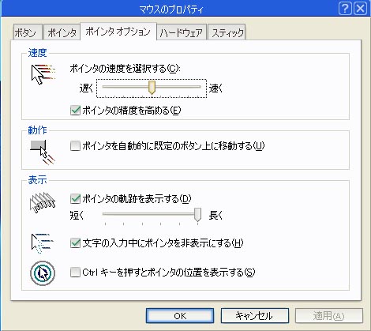Close the マウスのプロパティ dialog window
Image resolution: width=371 pixels, height=331 pixels.
point(360,9)
